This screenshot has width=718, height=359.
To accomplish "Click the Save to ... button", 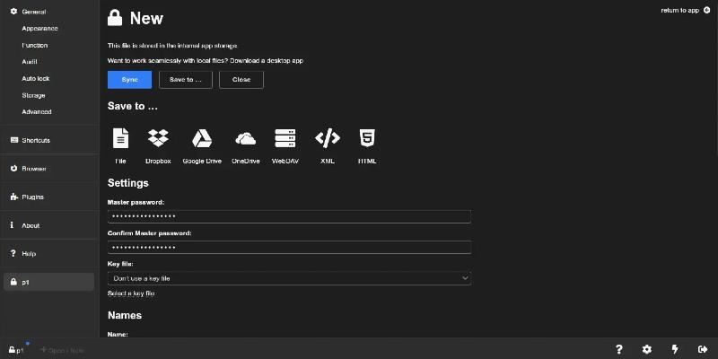I will point(186,80).
